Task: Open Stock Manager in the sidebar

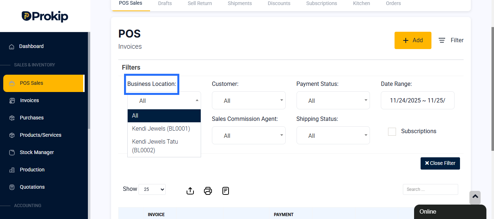Action: point(37,153)
